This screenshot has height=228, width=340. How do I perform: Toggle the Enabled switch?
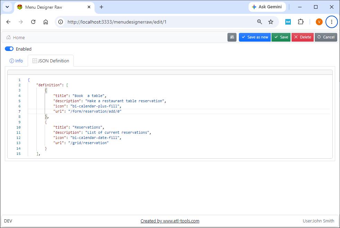tap(9, 49)
